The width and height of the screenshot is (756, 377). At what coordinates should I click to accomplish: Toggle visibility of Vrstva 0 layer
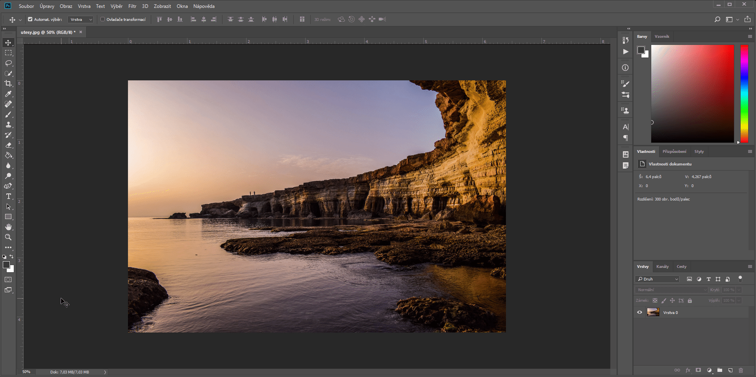click(639, 312)
